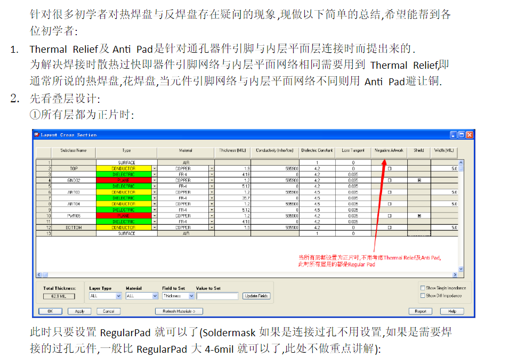Viewport: 509px width, 357px height.
Task: Click the Refresh Materials button
Action: click(x=179, y=311)
